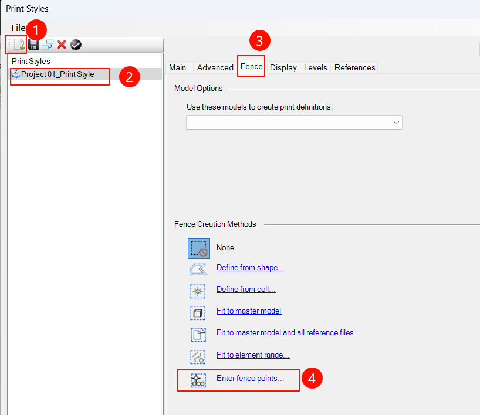Switch to the Main tab

point(178,67)
